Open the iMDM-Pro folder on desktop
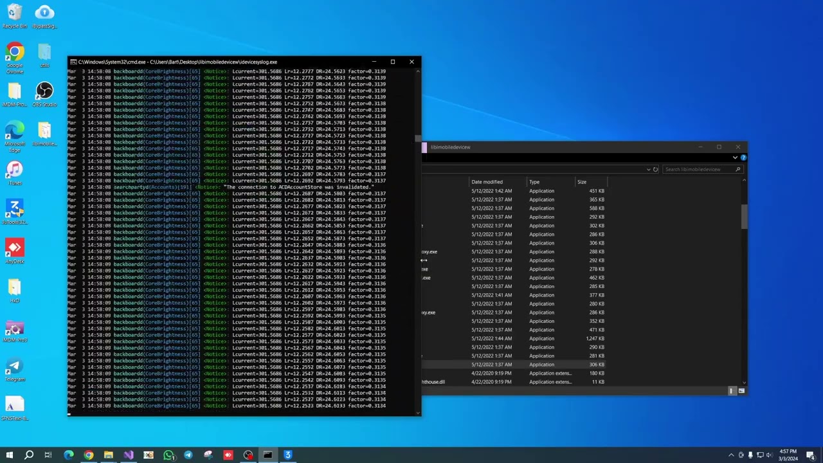The image size is (823, 463). (x=14, y=95)
